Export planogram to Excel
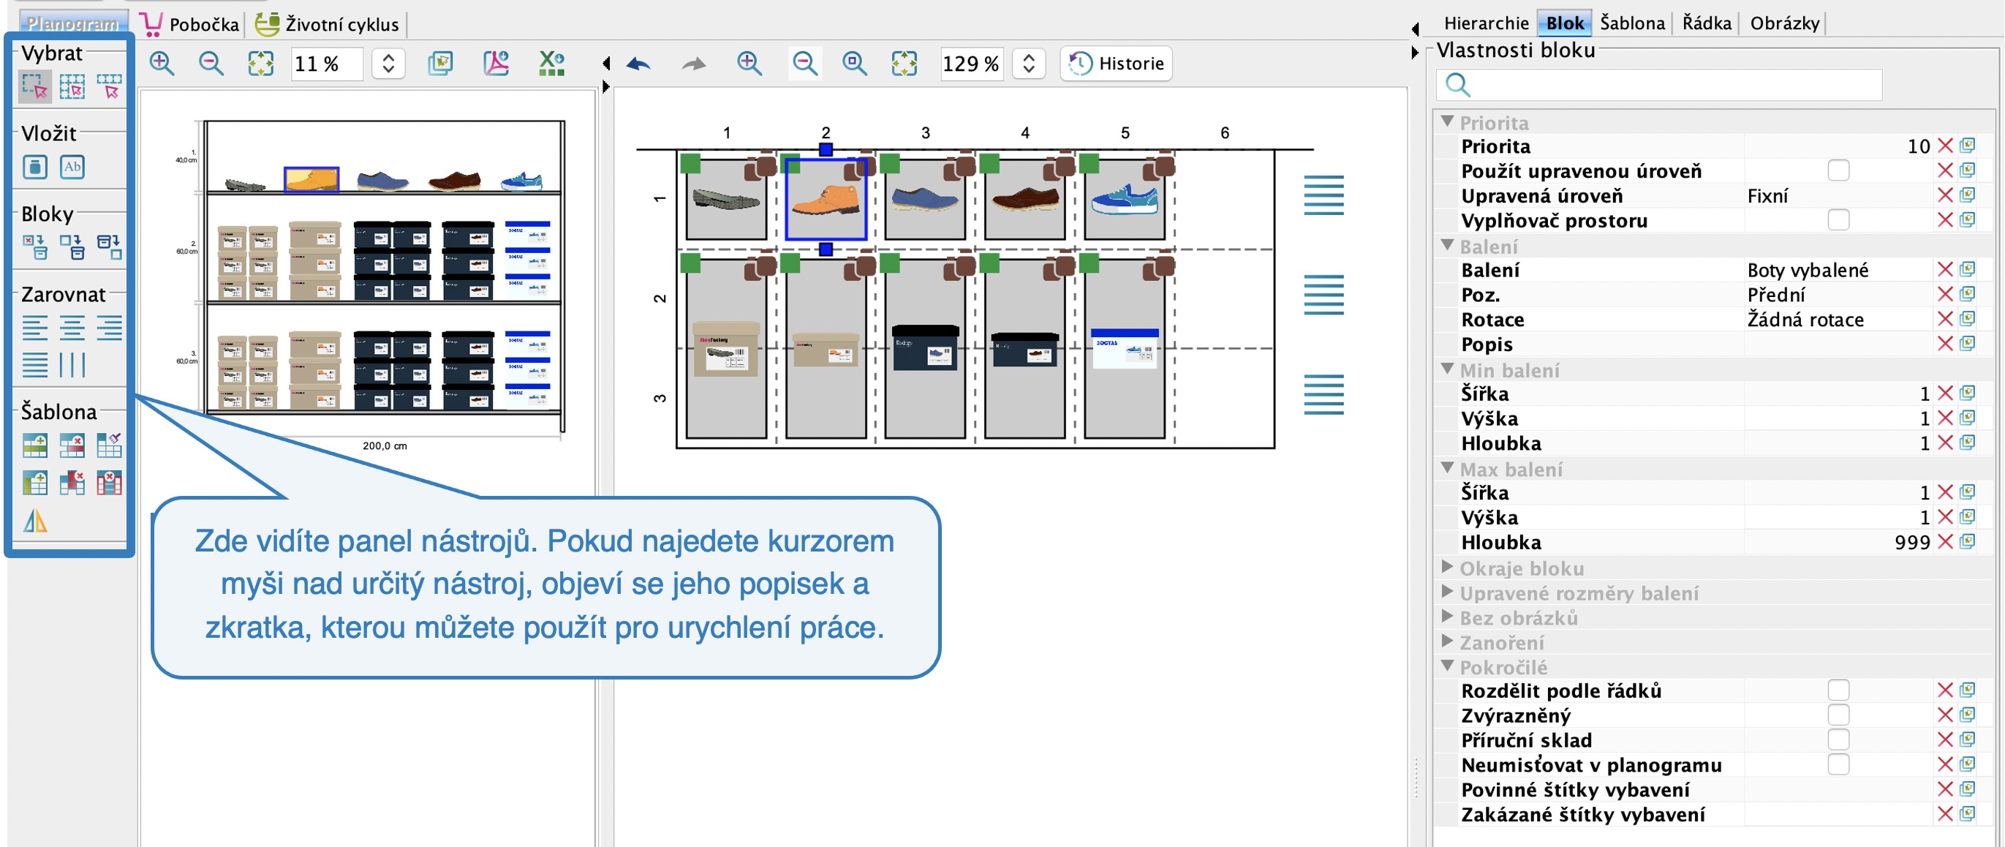 551,63
